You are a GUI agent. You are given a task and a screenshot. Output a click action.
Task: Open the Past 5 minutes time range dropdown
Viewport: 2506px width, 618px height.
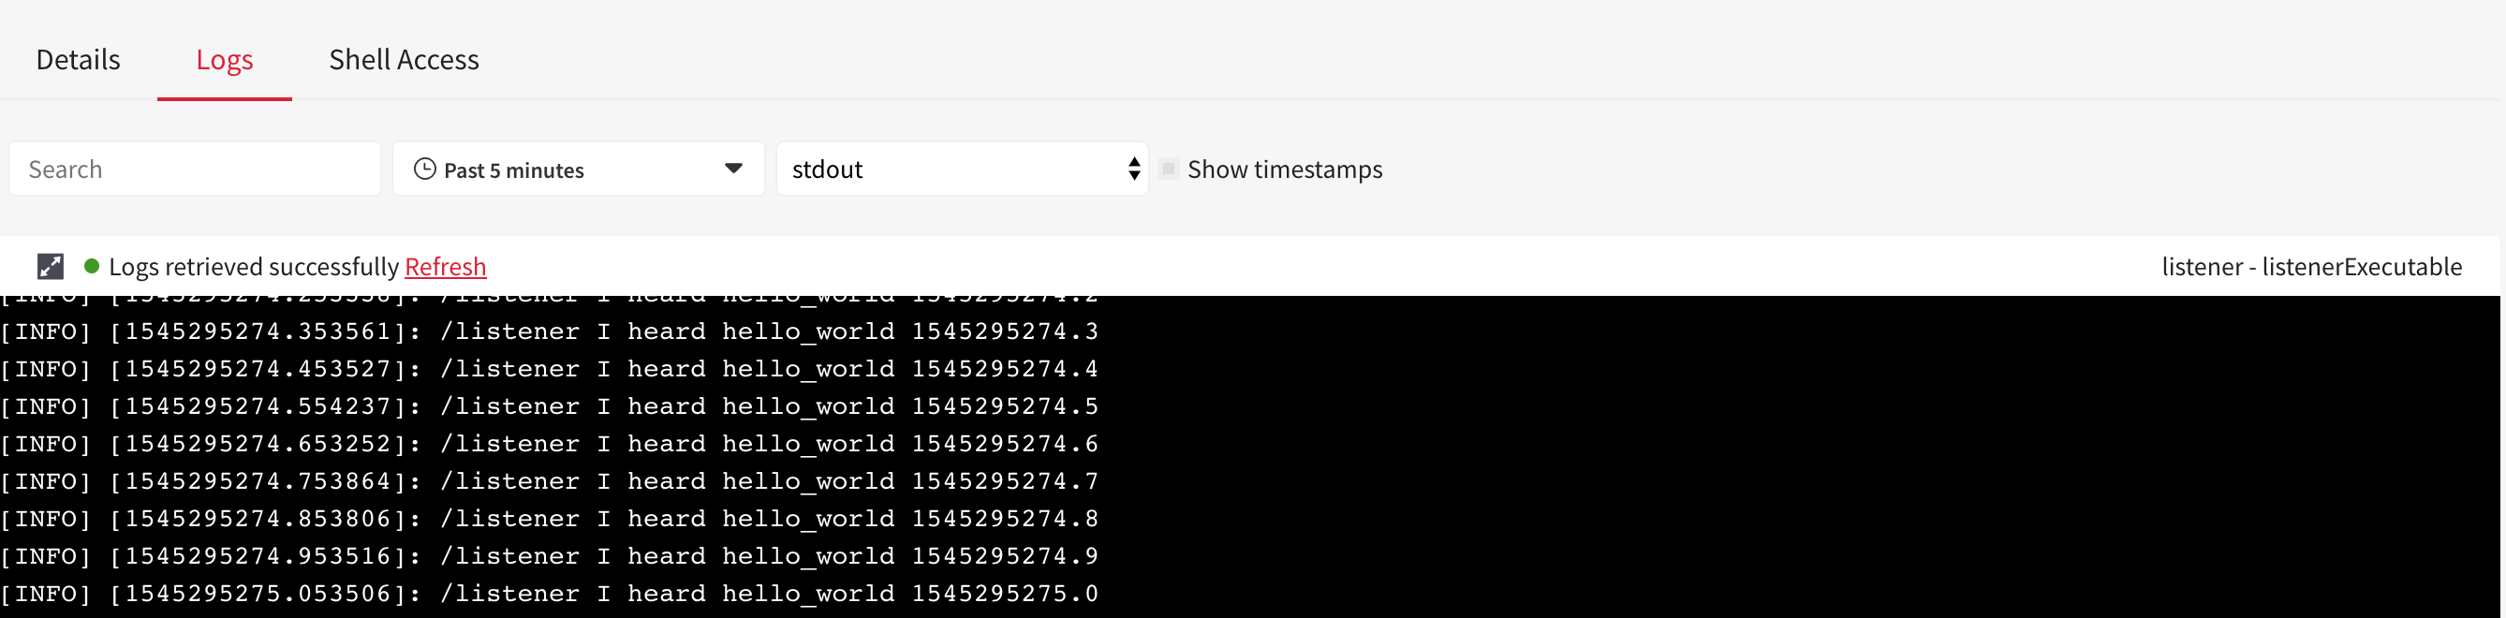click(x=578, y=169)
